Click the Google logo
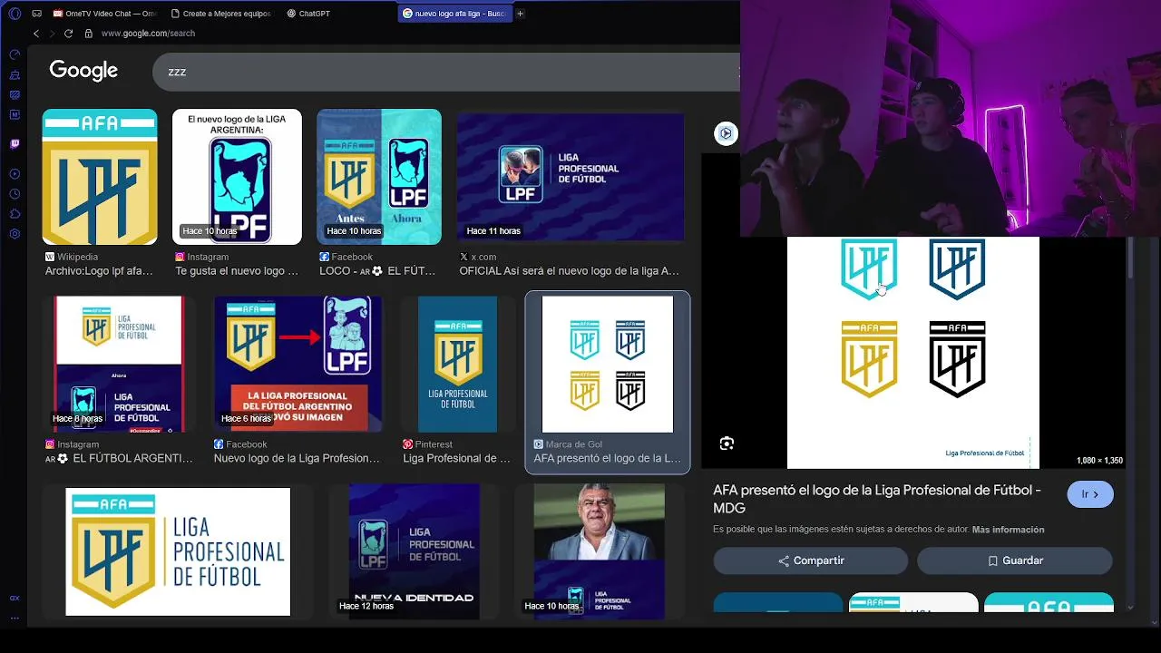 (83, 71)
